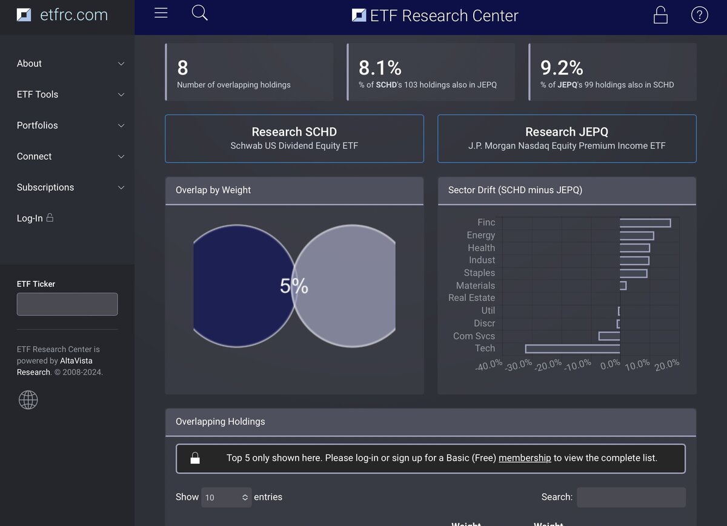Open the Show entries dropdown
Screen dimensions: 727x526
(227, 498)
